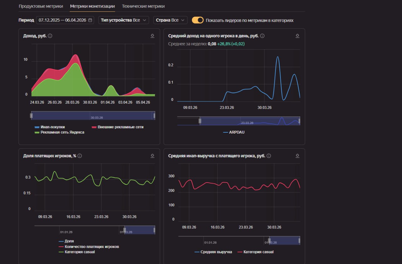Open the Страна filter dropdown
Viewport: 402px width, 264px height.
tap(170, 20)
